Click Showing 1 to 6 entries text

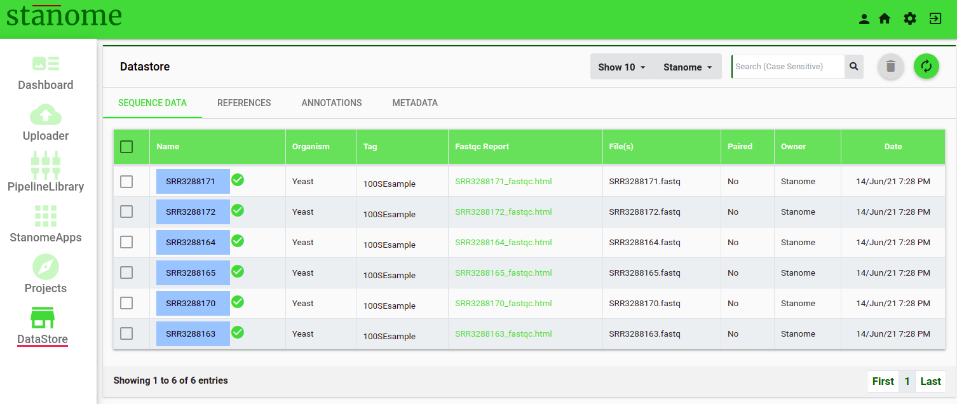click(170, 380)
